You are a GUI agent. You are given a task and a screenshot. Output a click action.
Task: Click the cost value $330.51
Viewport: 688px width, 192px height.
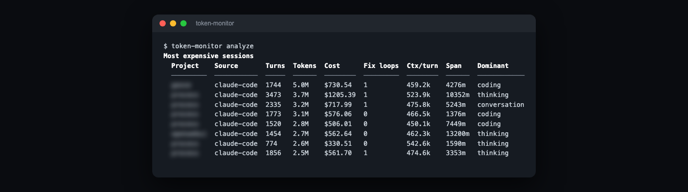338,144
